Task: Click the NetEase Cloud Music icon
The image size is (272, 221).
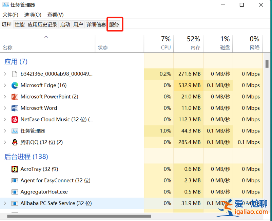Action: (x=15, y=119)
